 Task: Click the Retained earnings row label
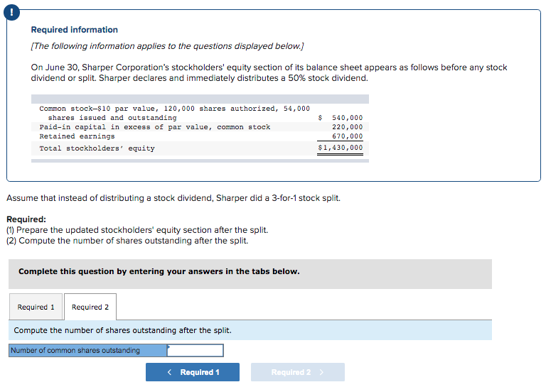coord(77,136)
